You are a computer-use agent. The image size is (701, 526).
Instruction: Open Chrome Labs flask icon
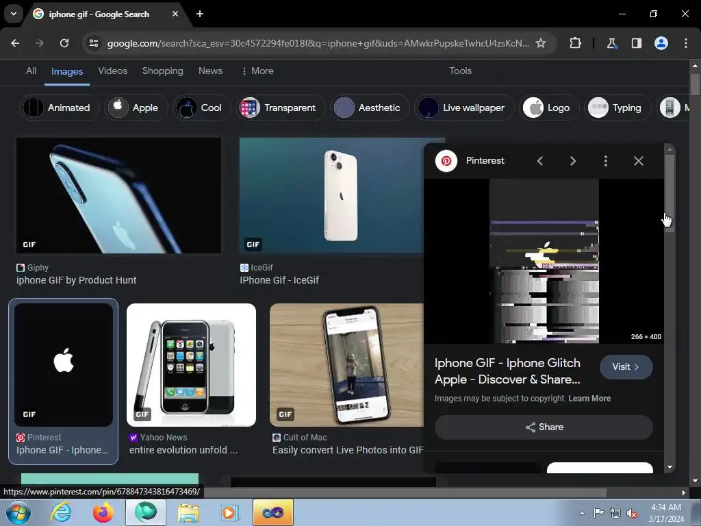[x=611, y=43]
